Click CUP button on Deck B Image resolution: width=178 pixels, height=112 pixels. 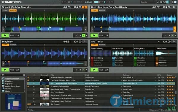[x=107, y=35]
